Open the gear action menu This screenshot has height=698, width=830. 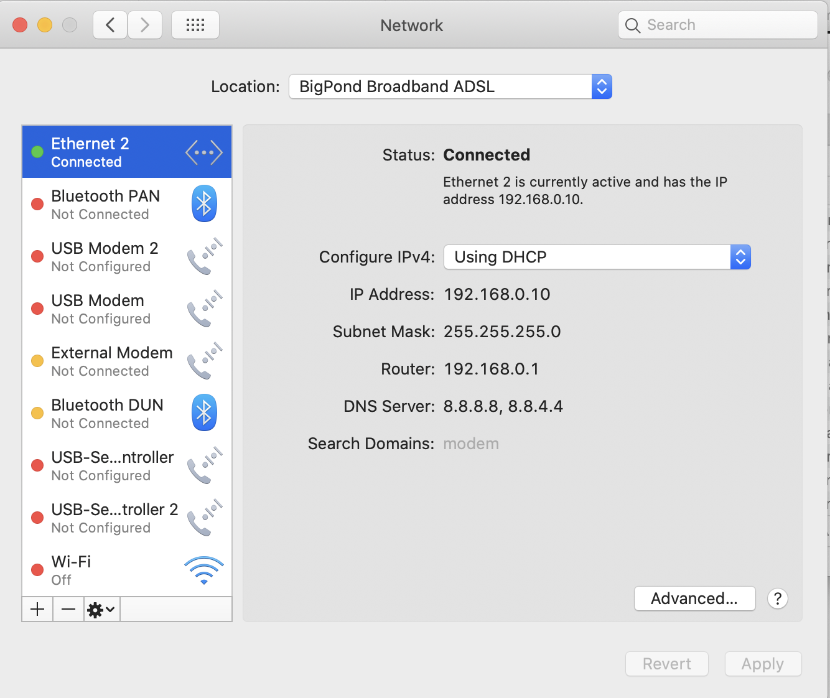pyautogui.click(x=102, y=609)
